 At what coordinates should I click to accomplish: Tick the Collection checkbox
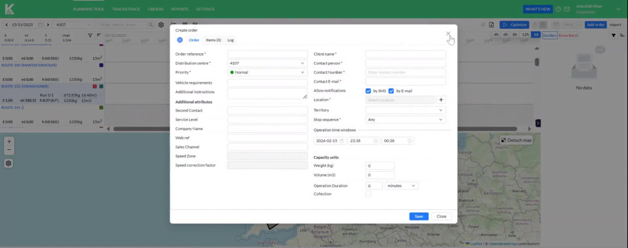point(368,194)
